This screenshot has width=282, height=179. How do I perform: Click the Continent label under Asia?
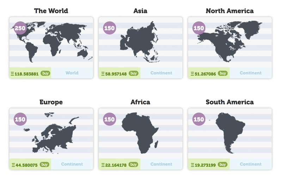161,73
